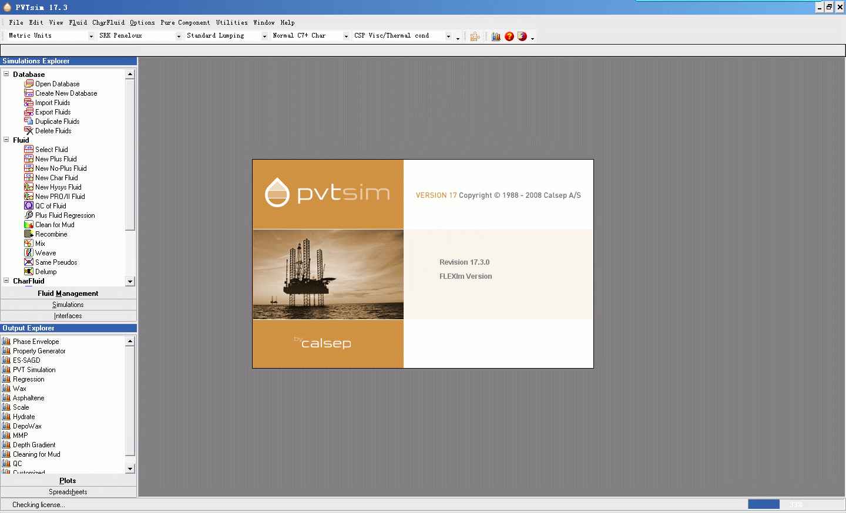The width and height of the screenshot is (846, 513).
Task: Click Simulations Explorer scroll-up arrow
Action: pyautogui.click(x=130, y=74)
